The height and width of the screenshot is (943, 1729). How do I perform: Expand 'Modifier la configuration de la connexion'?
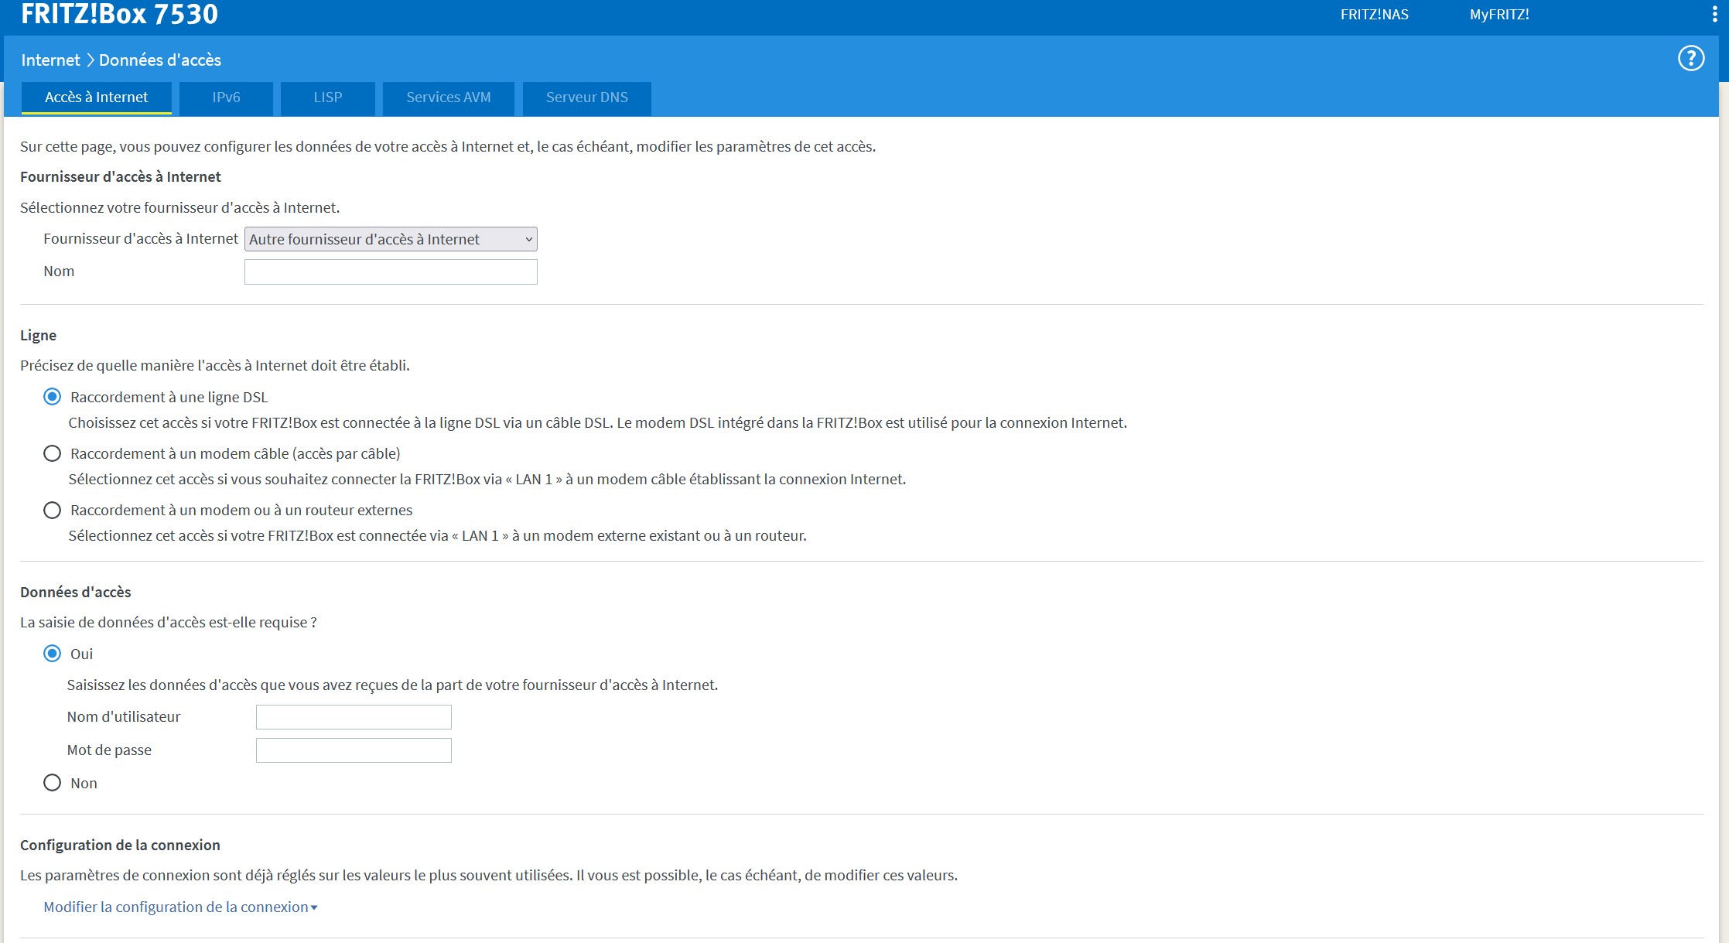[180, 907]
